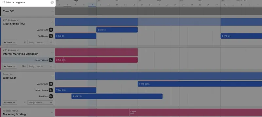
Task: Click Internal Marketing Campaign magenta project bar
Action: (96, 52)
